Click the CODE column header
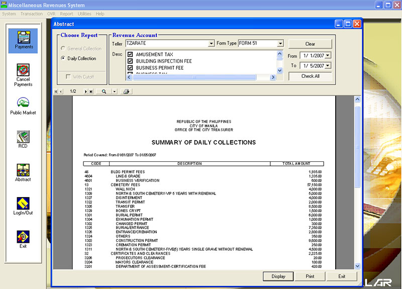Screen dimensions: 402x289 pos(96,164)
